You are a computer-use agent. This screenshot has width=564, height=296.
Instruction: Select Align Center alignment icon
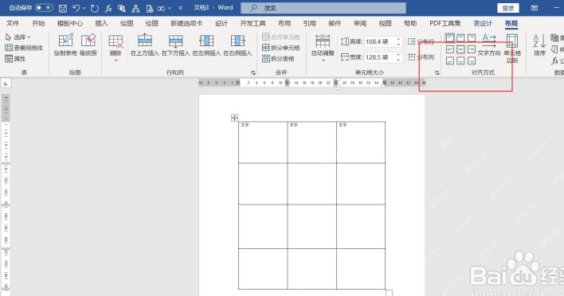pyautogui.click(x=460, y=49)
